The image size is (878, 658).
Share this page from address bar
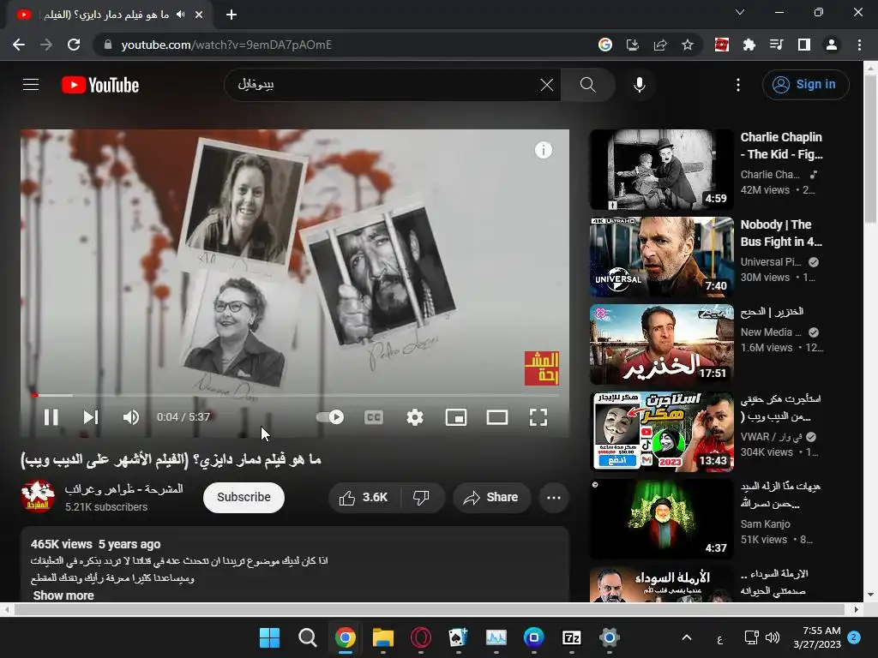(x=659, y=45)
